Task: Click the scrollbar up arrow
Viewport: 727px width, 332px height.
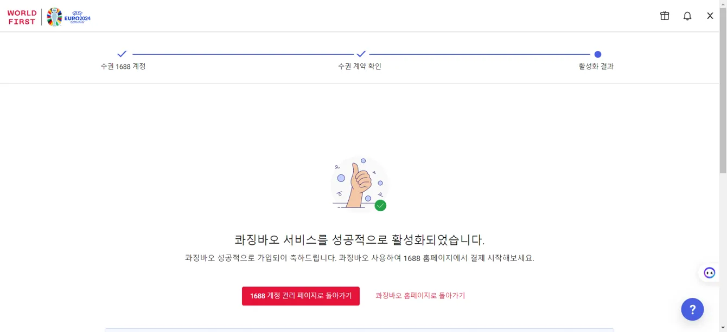Action: pos(723,4)
